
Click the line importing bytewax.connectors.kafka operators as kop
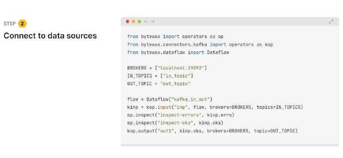[x=200, y=45]
